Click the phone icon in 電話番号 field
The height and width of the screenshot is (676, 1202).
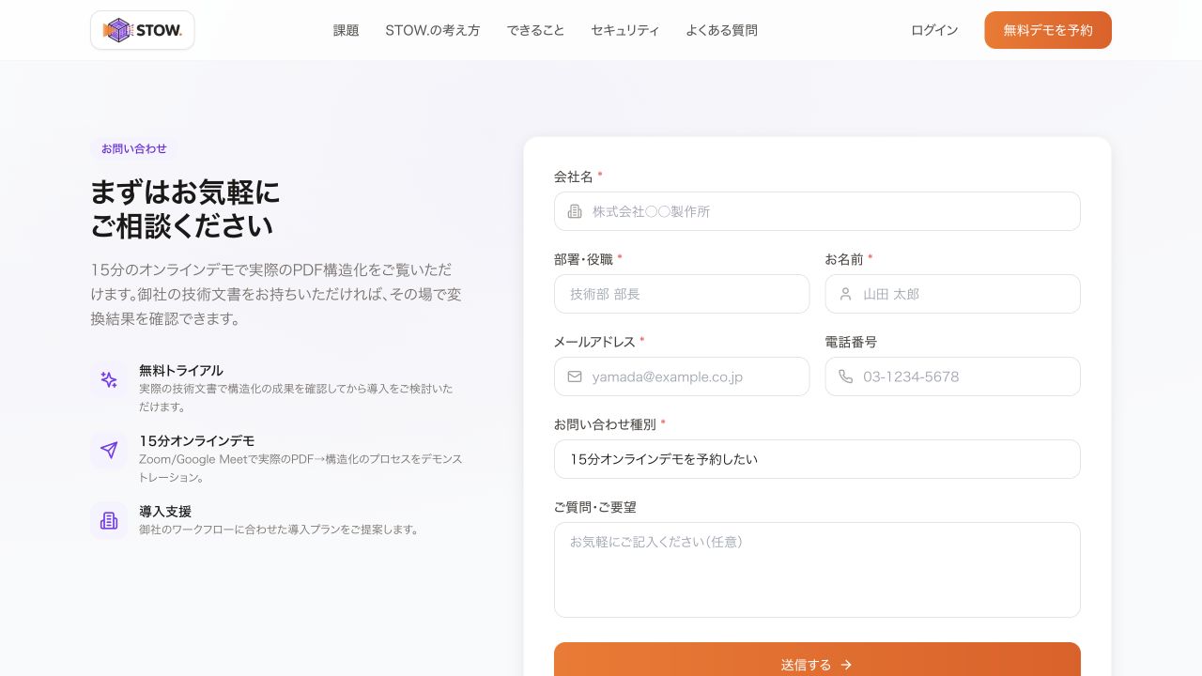[x=845, y=376]
